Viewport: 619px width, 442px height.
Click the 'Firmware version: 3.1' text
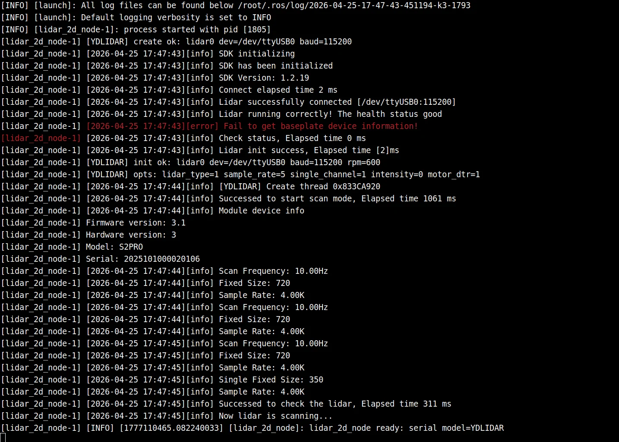click(136, 223)
